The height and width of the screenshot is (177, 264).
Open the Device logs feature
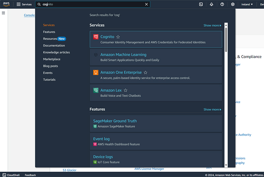click(x=103, y=157)
